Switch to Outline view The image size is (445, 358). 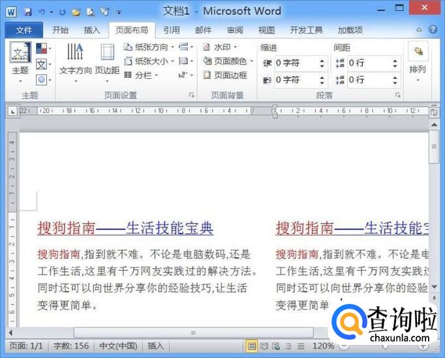click(x=288, y=346)
